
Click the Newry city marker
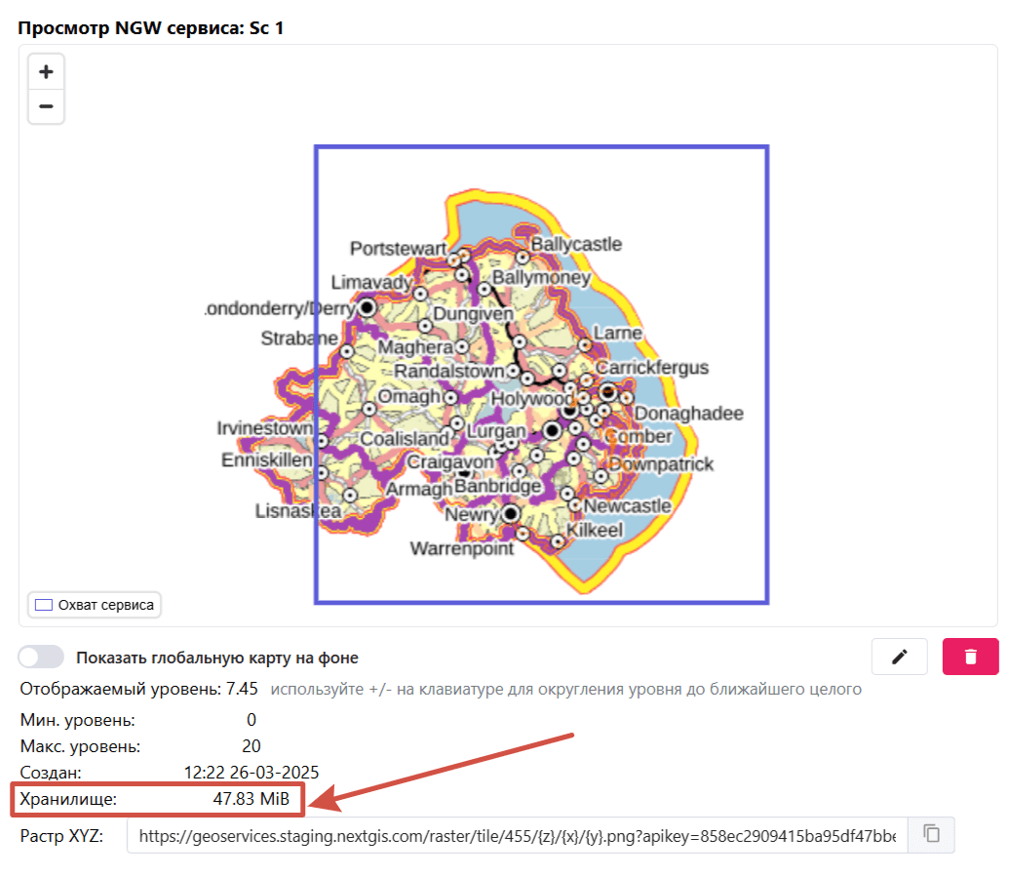(511, 513)
